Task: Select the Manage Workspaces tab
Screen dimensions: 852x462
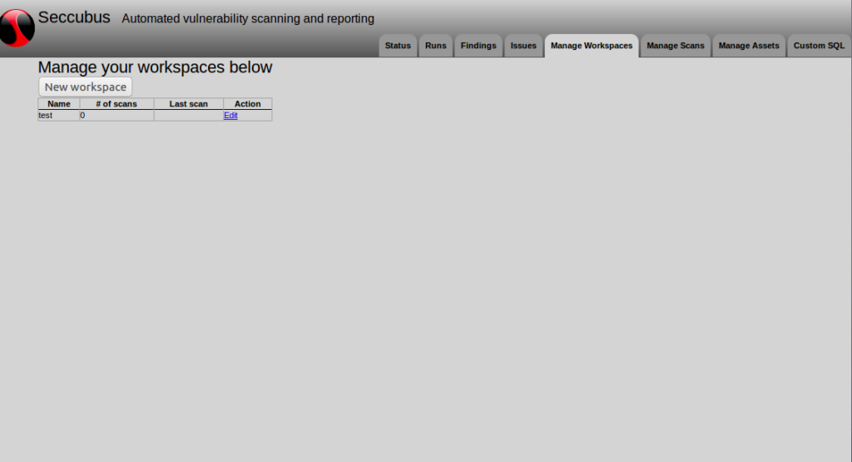Action: point(592,46)
